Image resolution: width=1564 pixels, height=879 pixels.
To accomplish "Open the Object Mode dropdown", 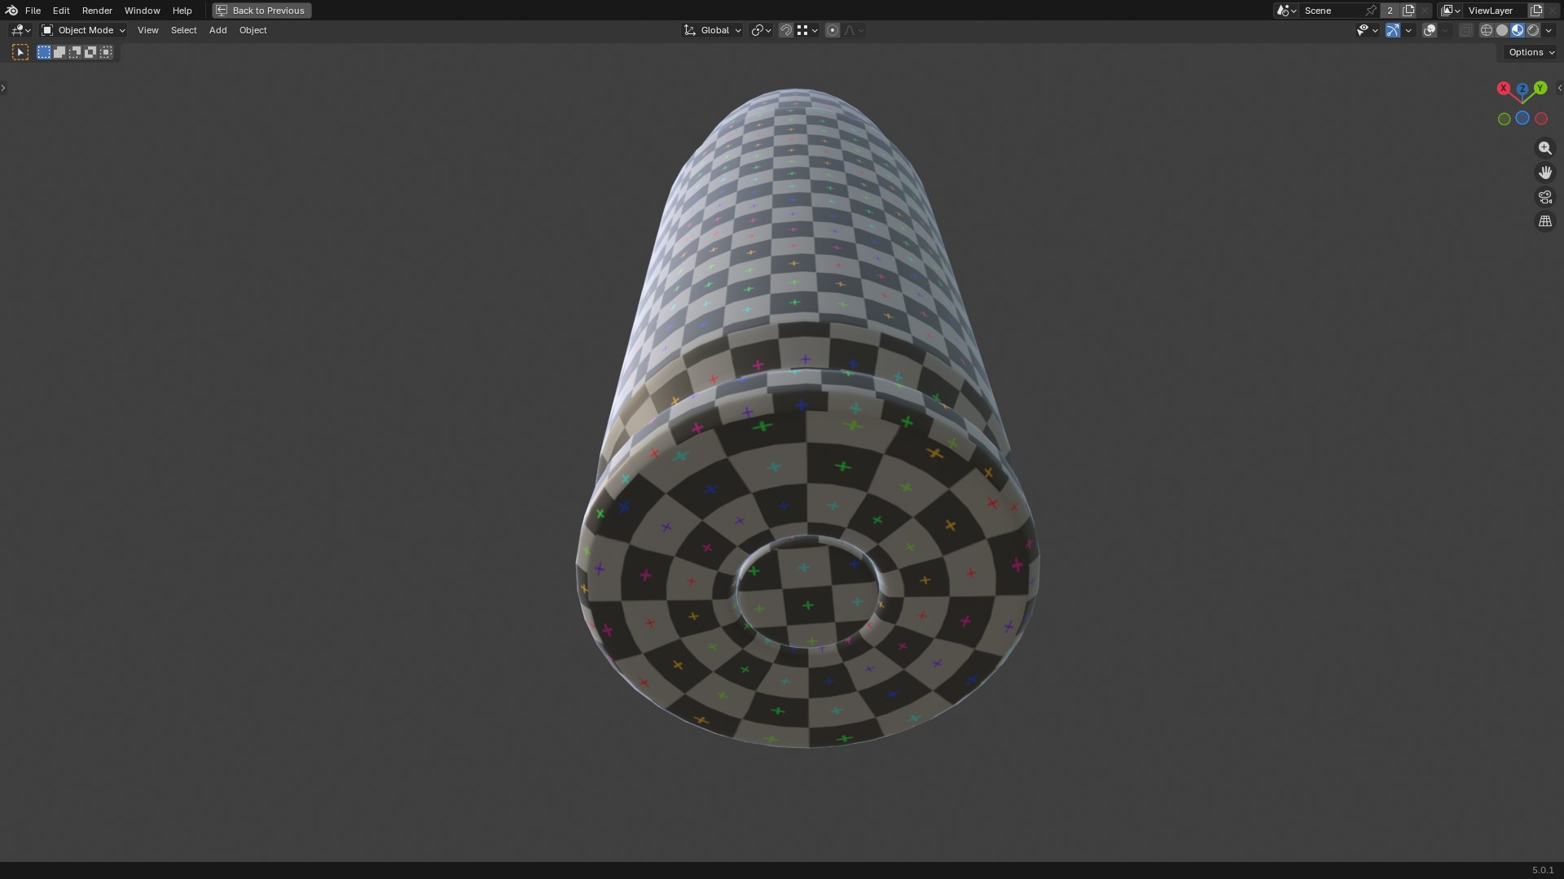I will point(83,30).
